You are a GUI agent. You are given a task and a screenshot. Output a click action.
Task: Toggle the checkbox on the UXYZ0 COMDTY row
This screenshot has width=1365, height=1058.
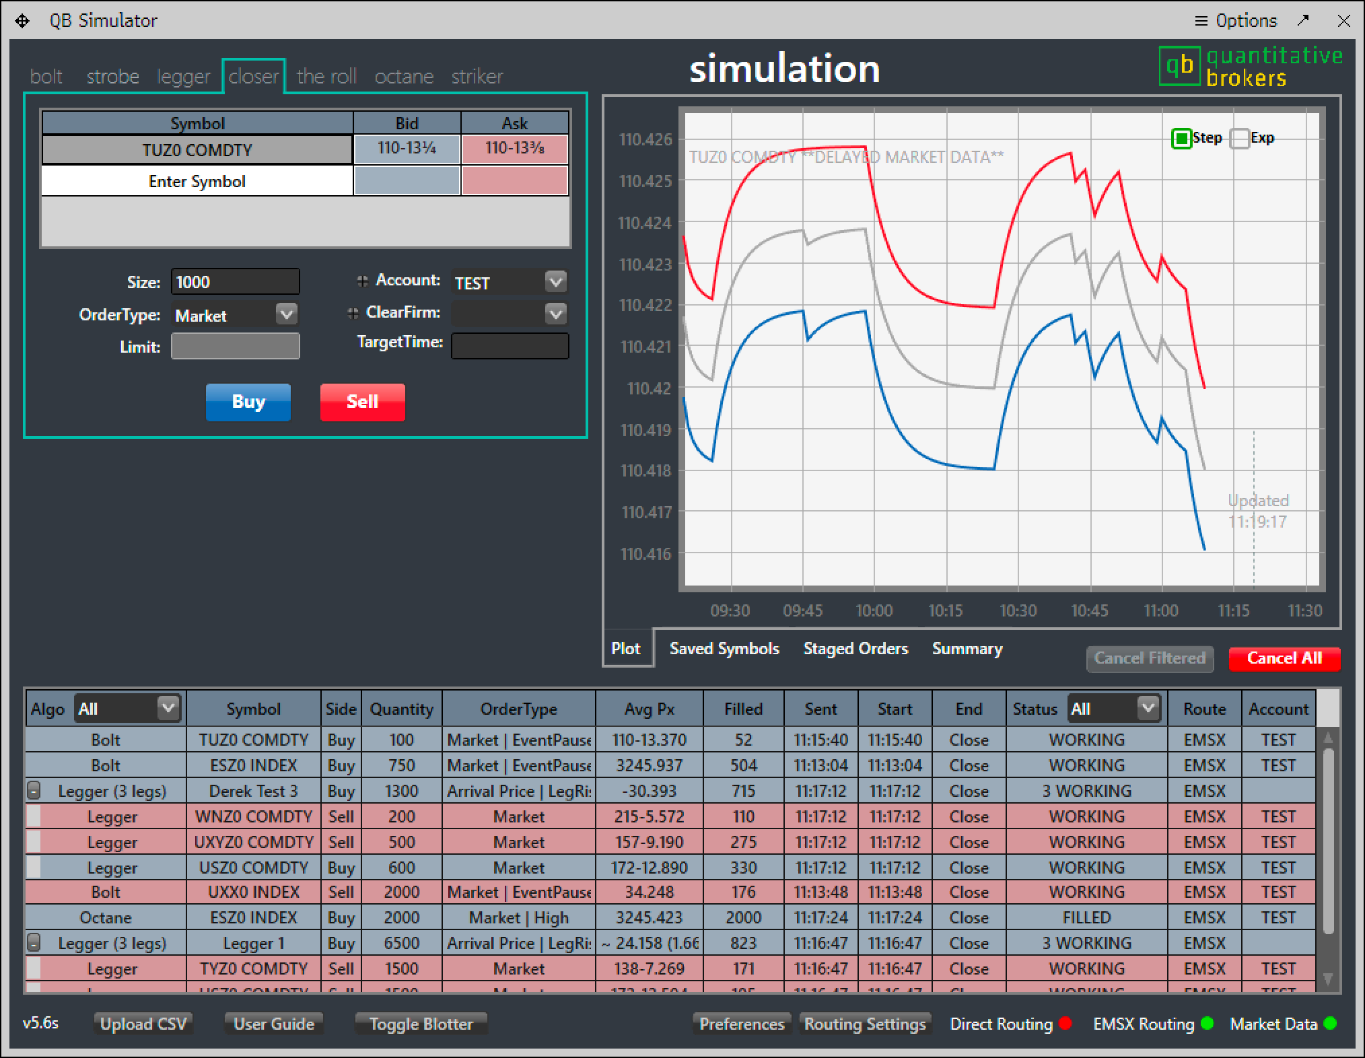pos(33,842)
